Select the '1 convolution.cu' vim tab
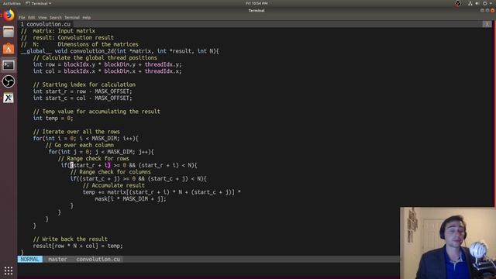Viewport: 496px width, 279px height. [46, 24]
